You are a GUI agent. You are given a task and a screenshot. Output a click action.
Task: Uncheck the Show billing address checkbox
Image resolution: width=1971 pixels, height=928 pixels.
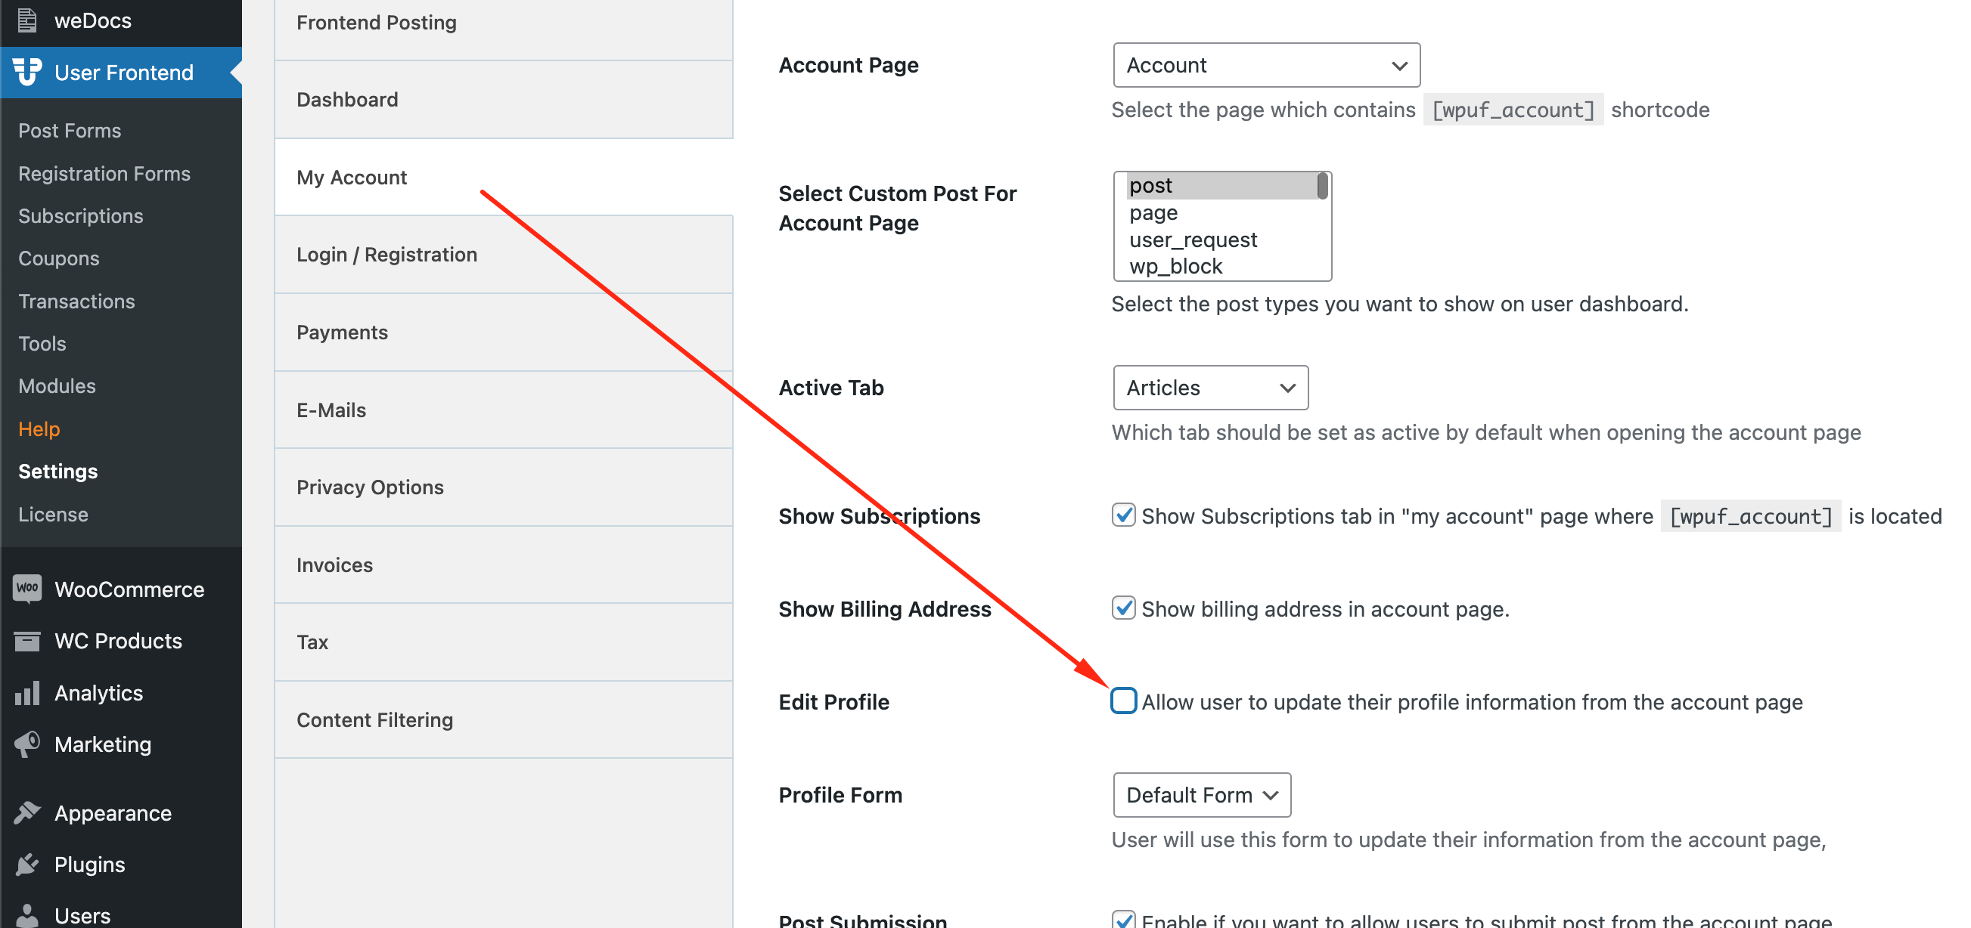pos(1123,608)
